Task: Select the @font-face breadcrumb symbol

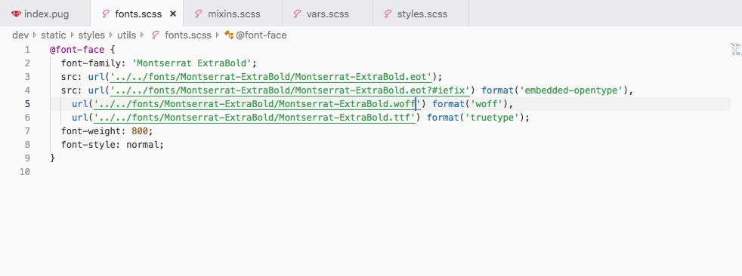Action: click(x=261, y=35)
